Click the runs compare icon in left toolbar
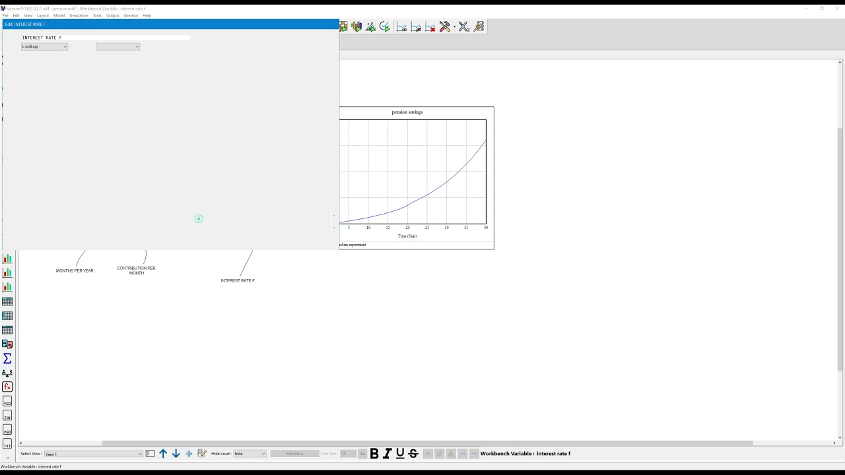This screenshot has width=845, height=475. (x=7, y=344)
